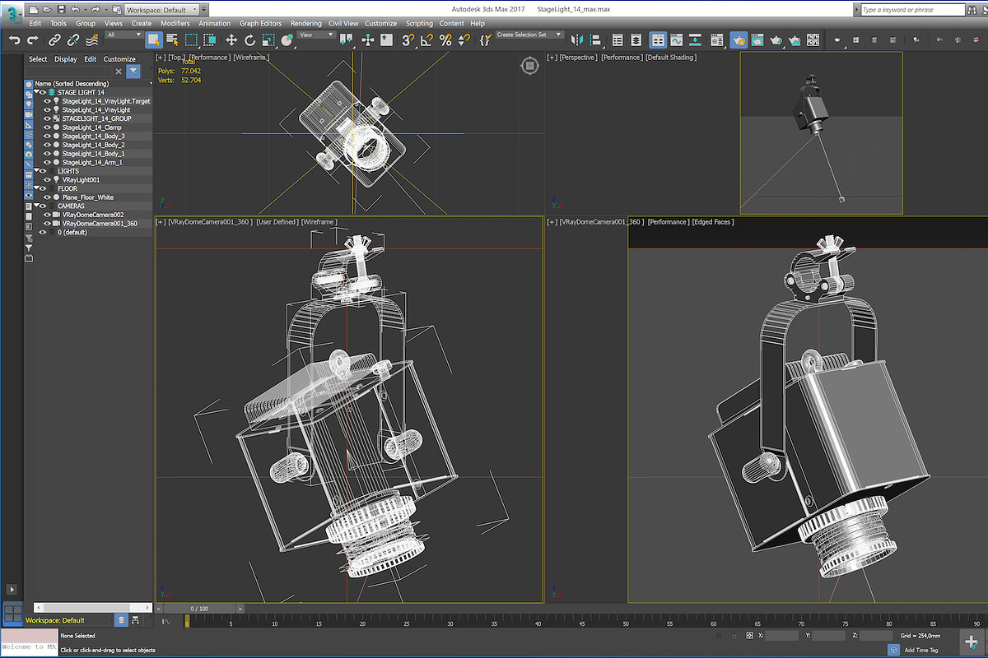This screenshot has height=658, width=988.
Task: Hide VRayLight001 via eye icon
Action: pyautogui.click(x=47, y=179)
